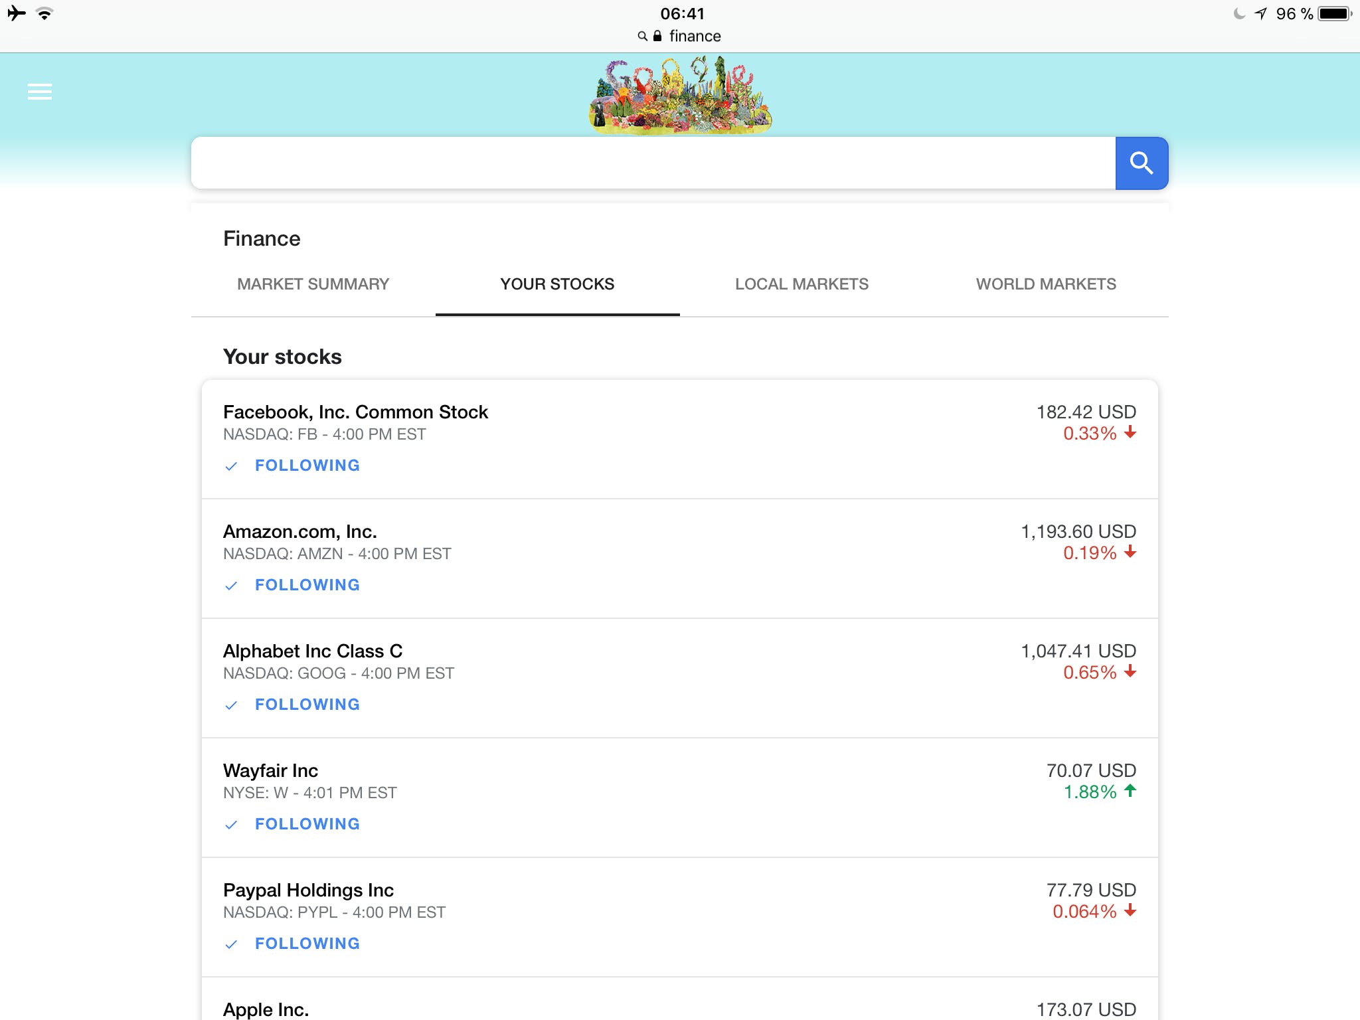View Paypal Holdings Inc stock details

click(309, 891)
